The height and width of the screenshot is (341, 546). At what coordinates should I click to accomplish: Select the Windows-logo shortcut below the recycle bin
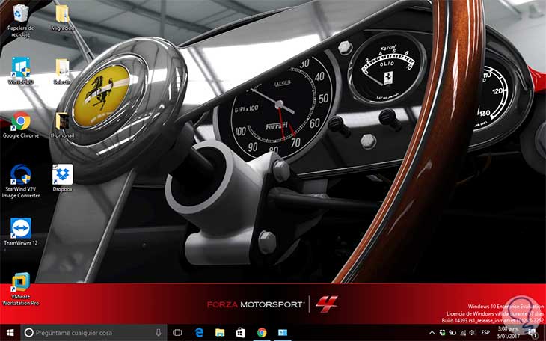click(x=20, y=71)
